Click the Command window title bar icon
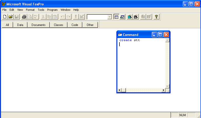 pyautogui.click(x=120, y=34)
